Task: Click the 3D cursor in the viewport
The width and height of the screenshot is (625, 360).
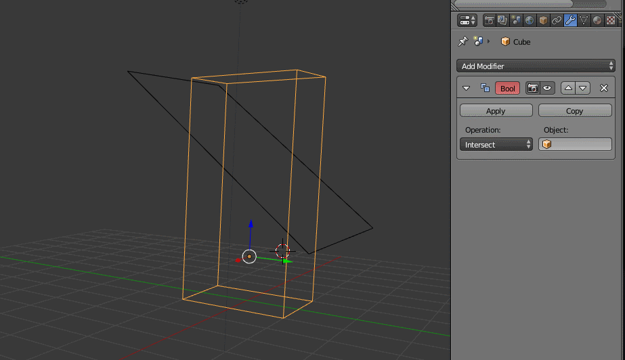Action: (x=282, y=251)
